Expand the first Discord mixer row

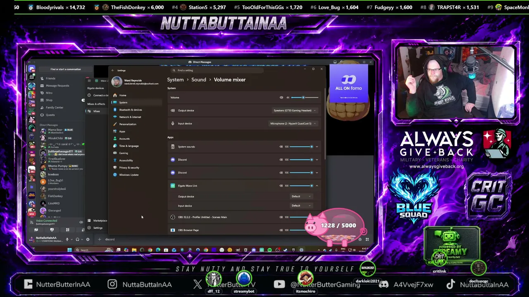point(317,160)
